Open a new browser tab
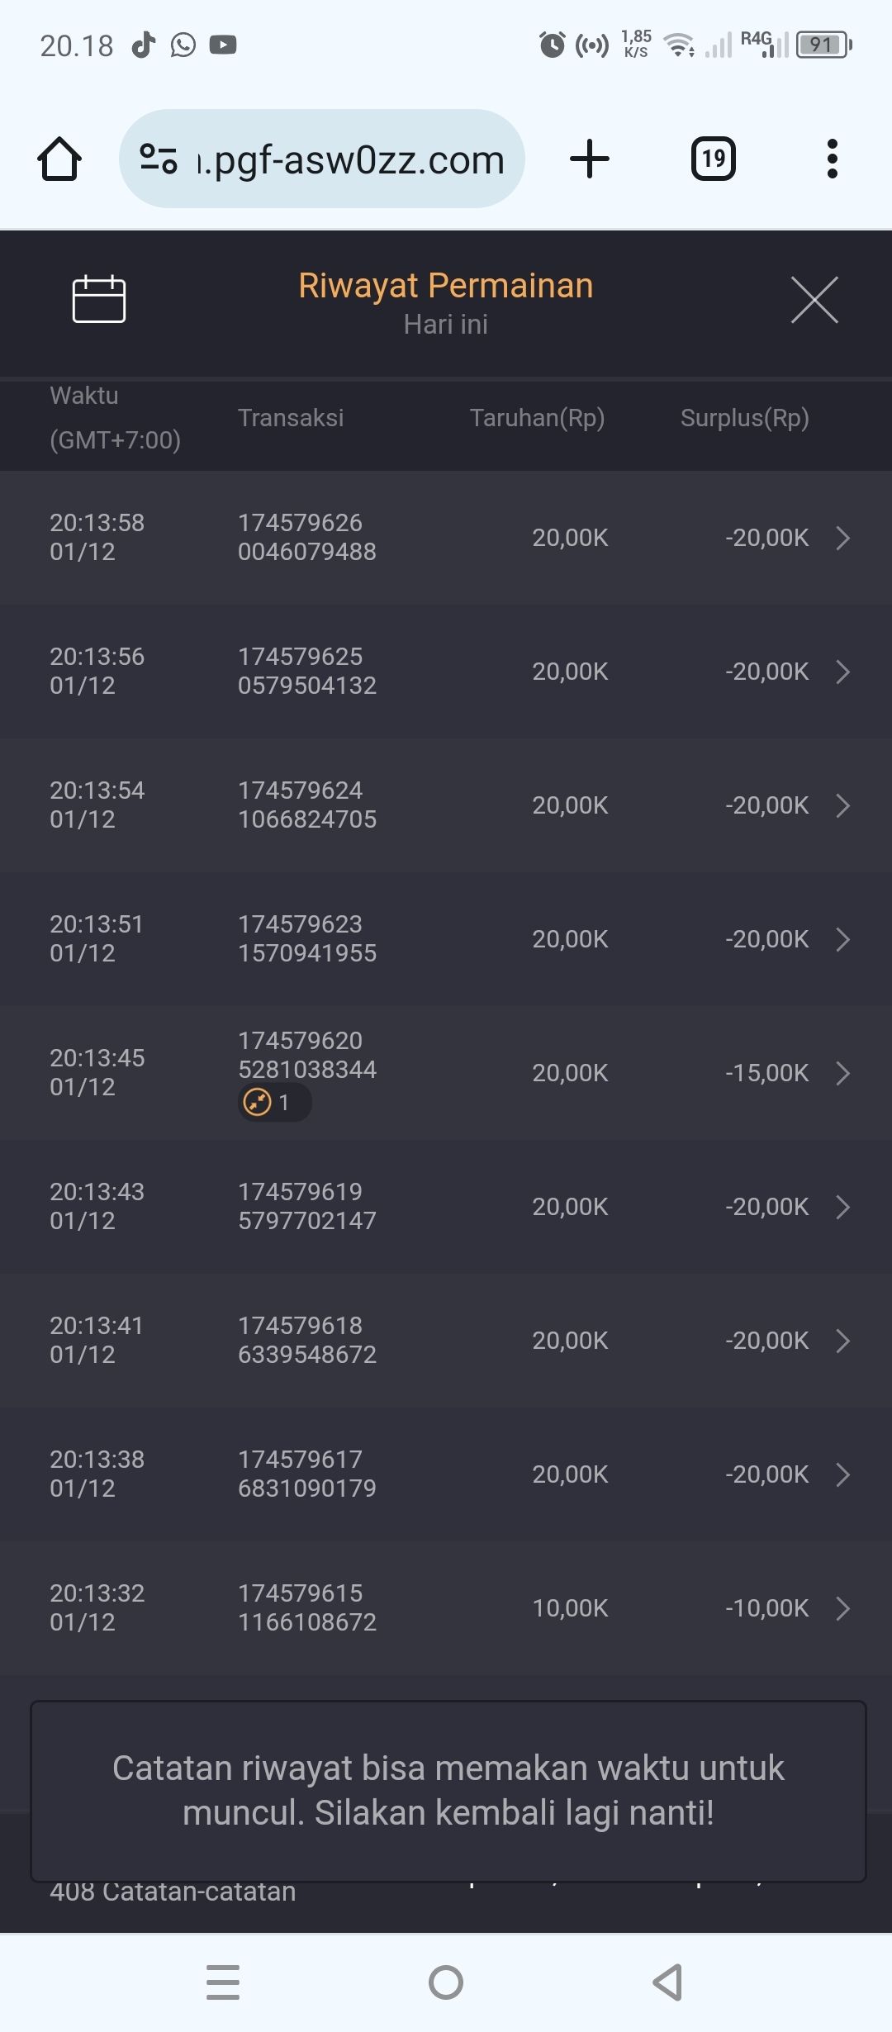892x2032 pixels. [x=590, y=159]
